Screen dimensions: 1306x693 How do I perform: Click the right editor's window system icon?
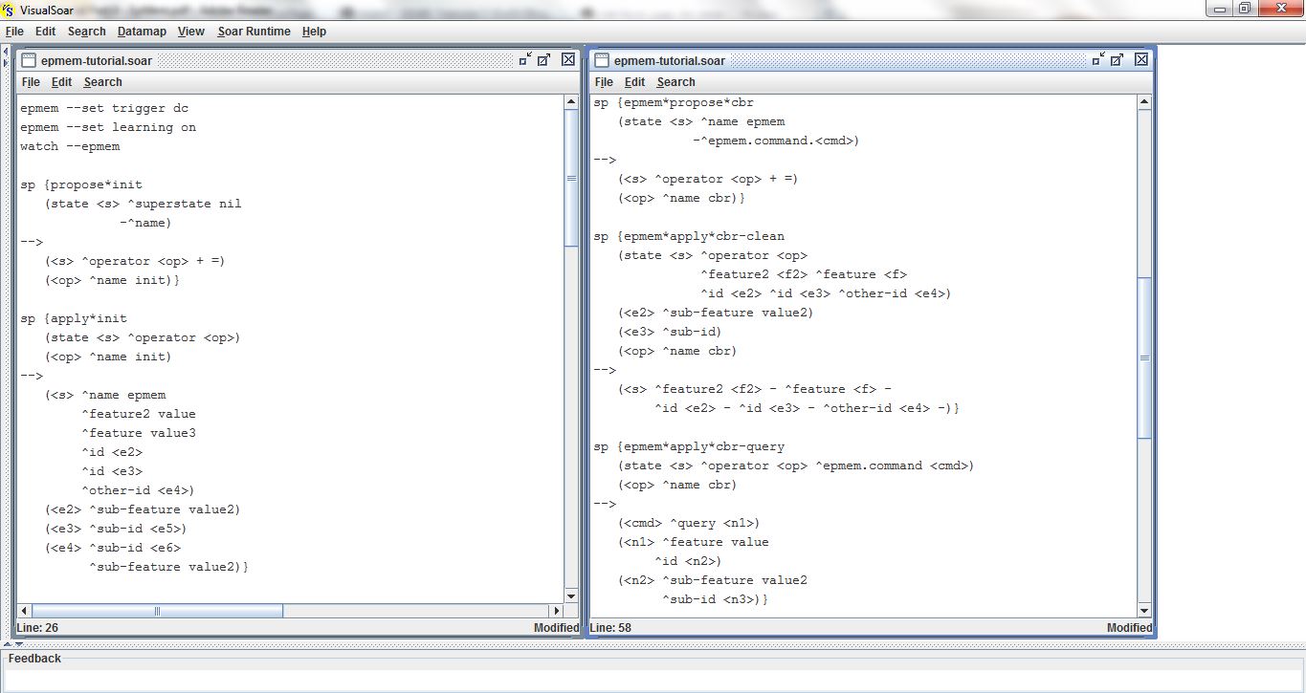pyautogui.click(x=602, y=59)
